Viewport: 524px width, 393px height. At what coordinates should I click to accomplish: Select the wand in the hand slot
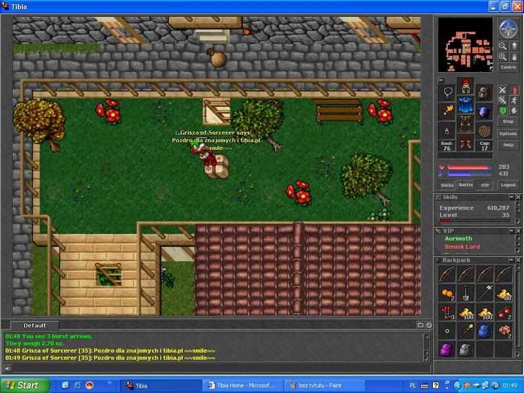[447, 111]
